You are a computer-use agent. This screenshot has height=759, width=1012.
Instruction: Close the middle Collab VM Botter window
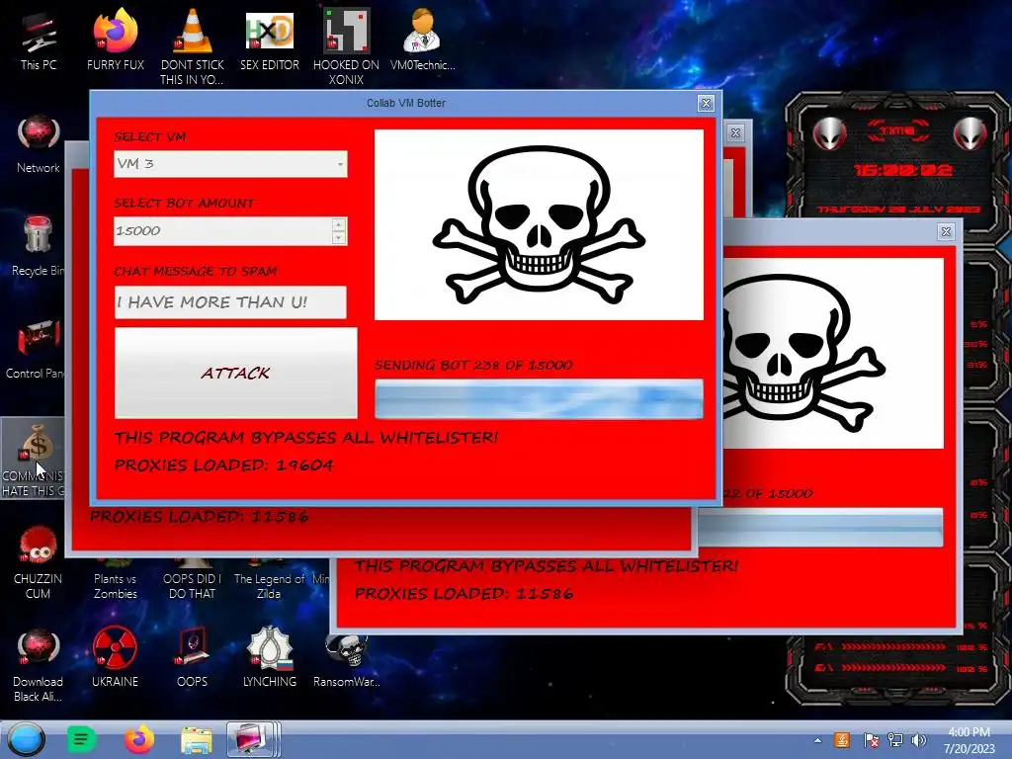[x=735, y=133]
